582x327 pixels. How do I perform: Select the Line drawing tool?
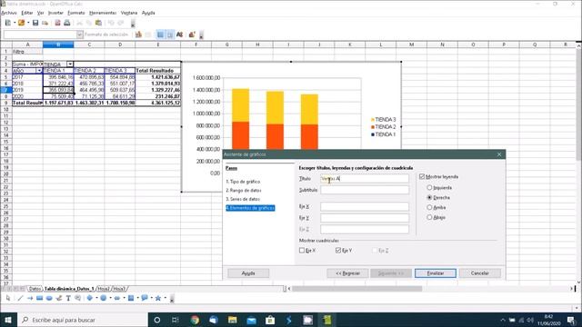pyautogui.click(x=20, y=298)
